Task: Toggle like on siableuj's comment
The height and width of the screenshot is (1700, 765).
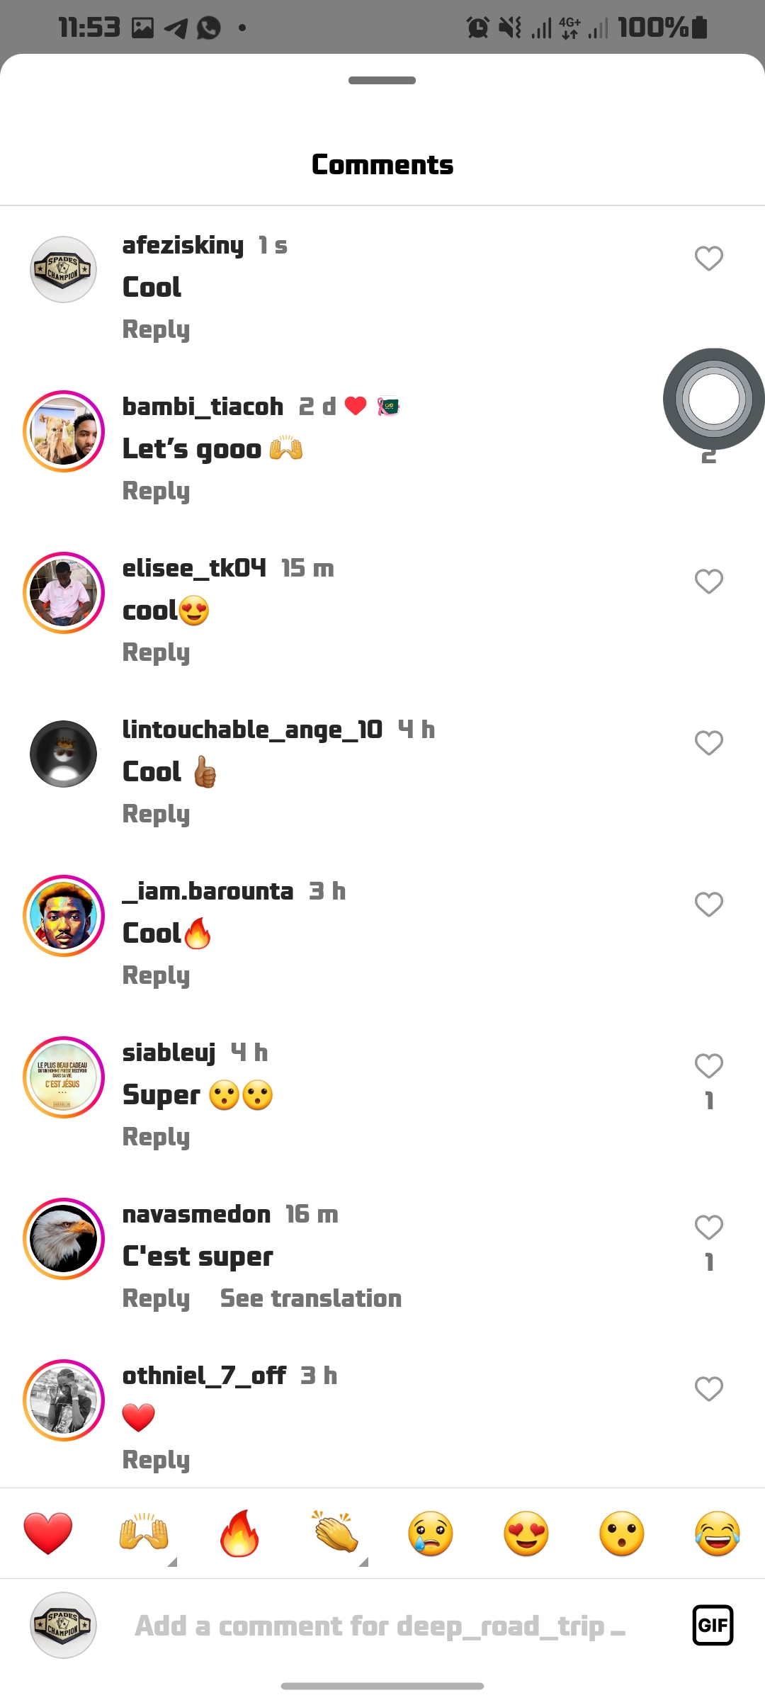Action: point(708,1066)
